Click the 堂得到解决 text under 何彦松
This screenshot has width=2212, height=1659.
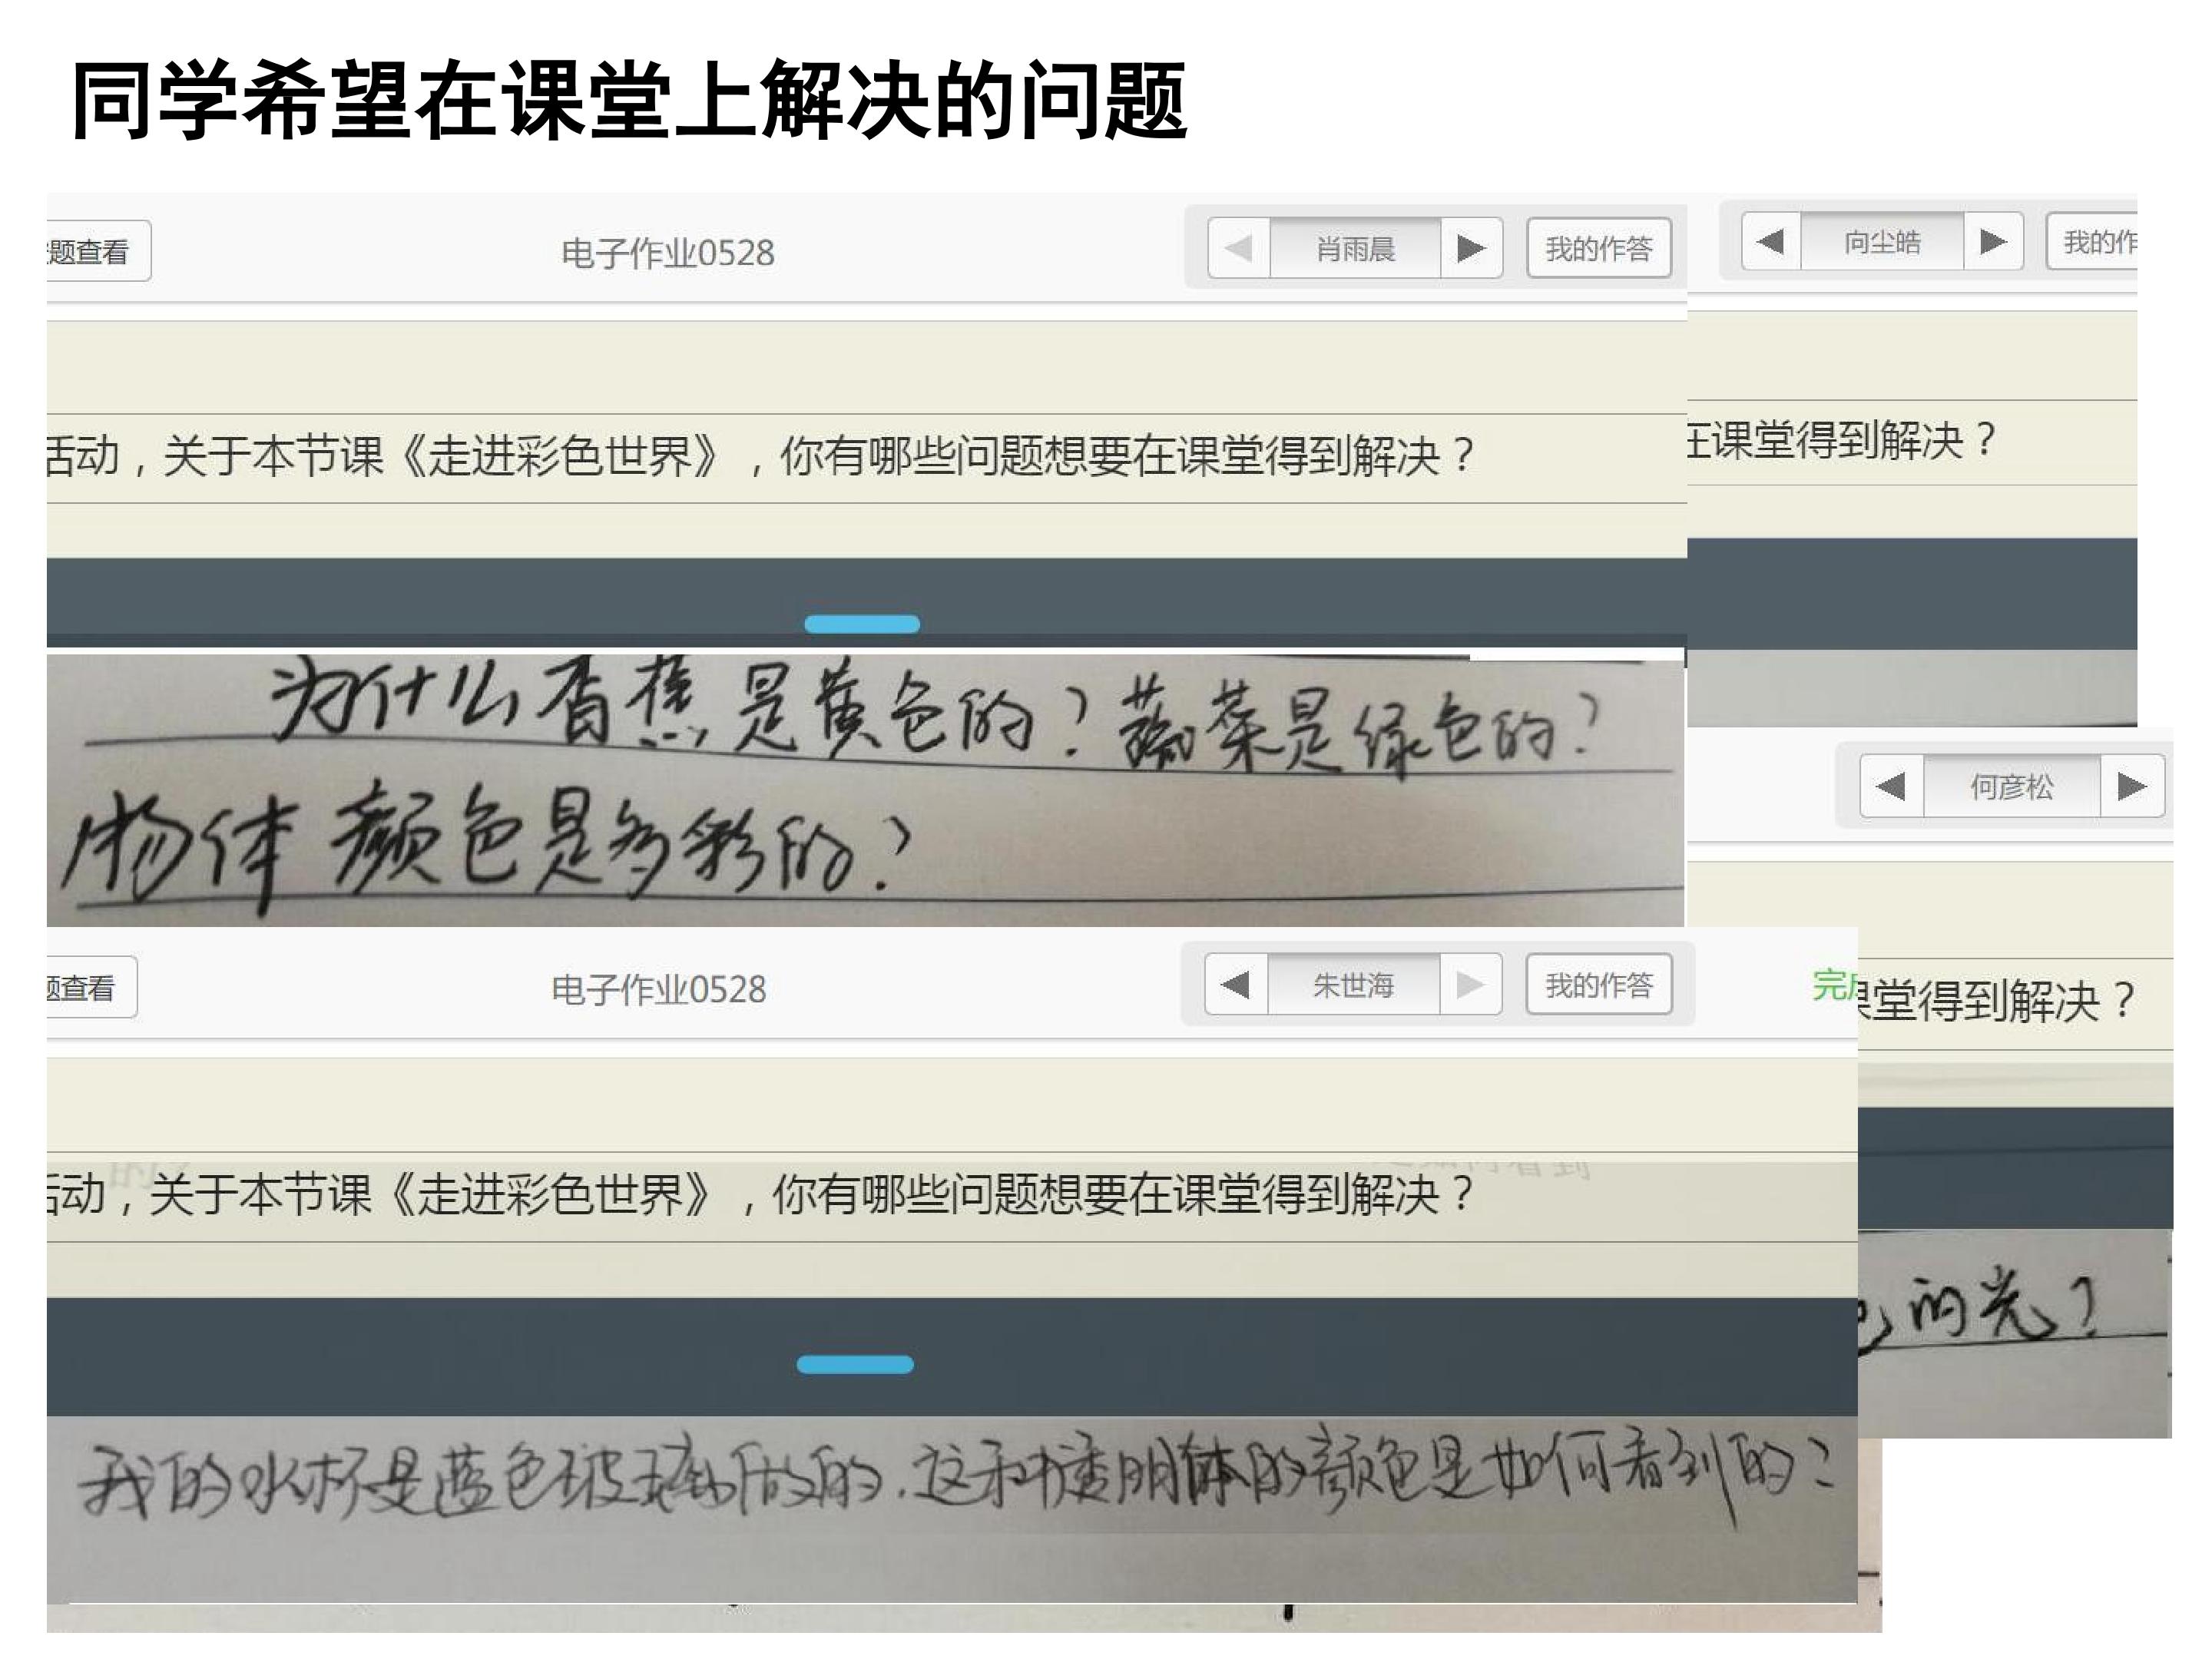pos(1997,1002)
